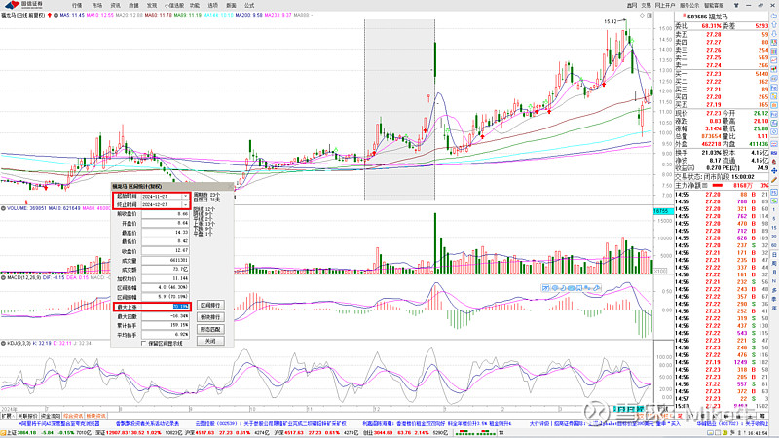
Task: Click the 形态匹配 button
Action: coord(210,329)
